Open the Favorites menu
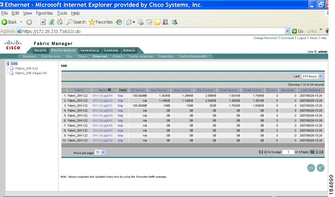Screen dimensions: 335x197 pos(44,13)
